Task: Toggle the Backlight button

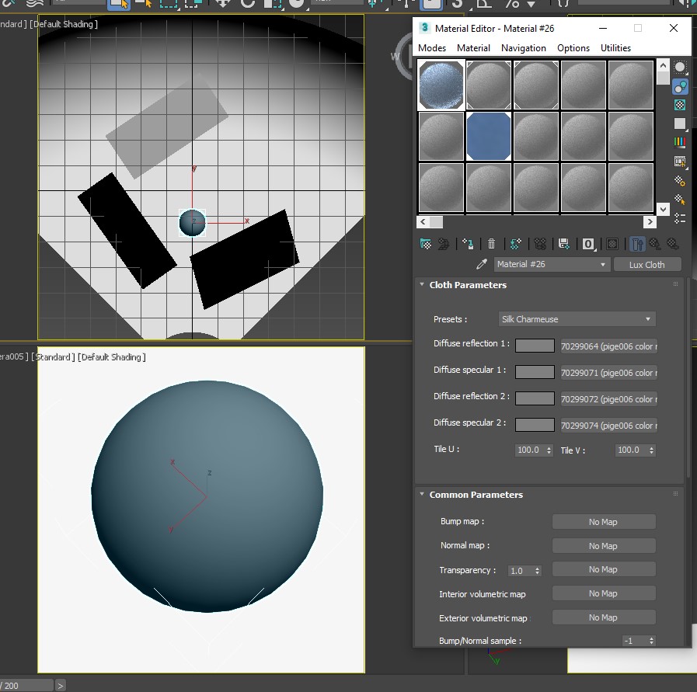Action: coord(680,86)
